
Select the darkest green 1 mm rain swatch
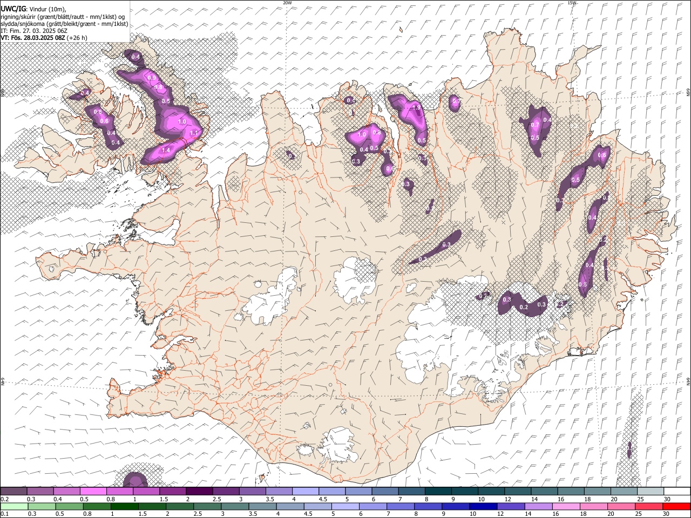pos(124,507)
